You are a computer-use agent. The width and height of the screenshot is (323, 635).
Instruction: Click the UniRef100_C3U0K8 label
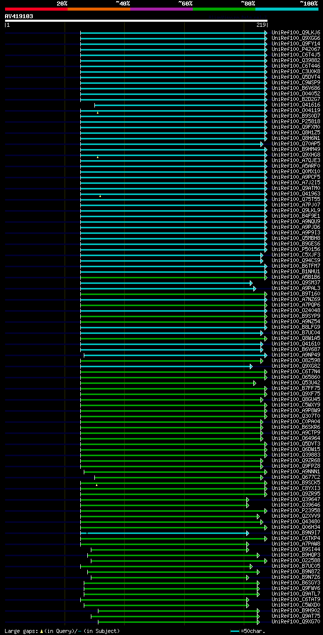[296, 71]
